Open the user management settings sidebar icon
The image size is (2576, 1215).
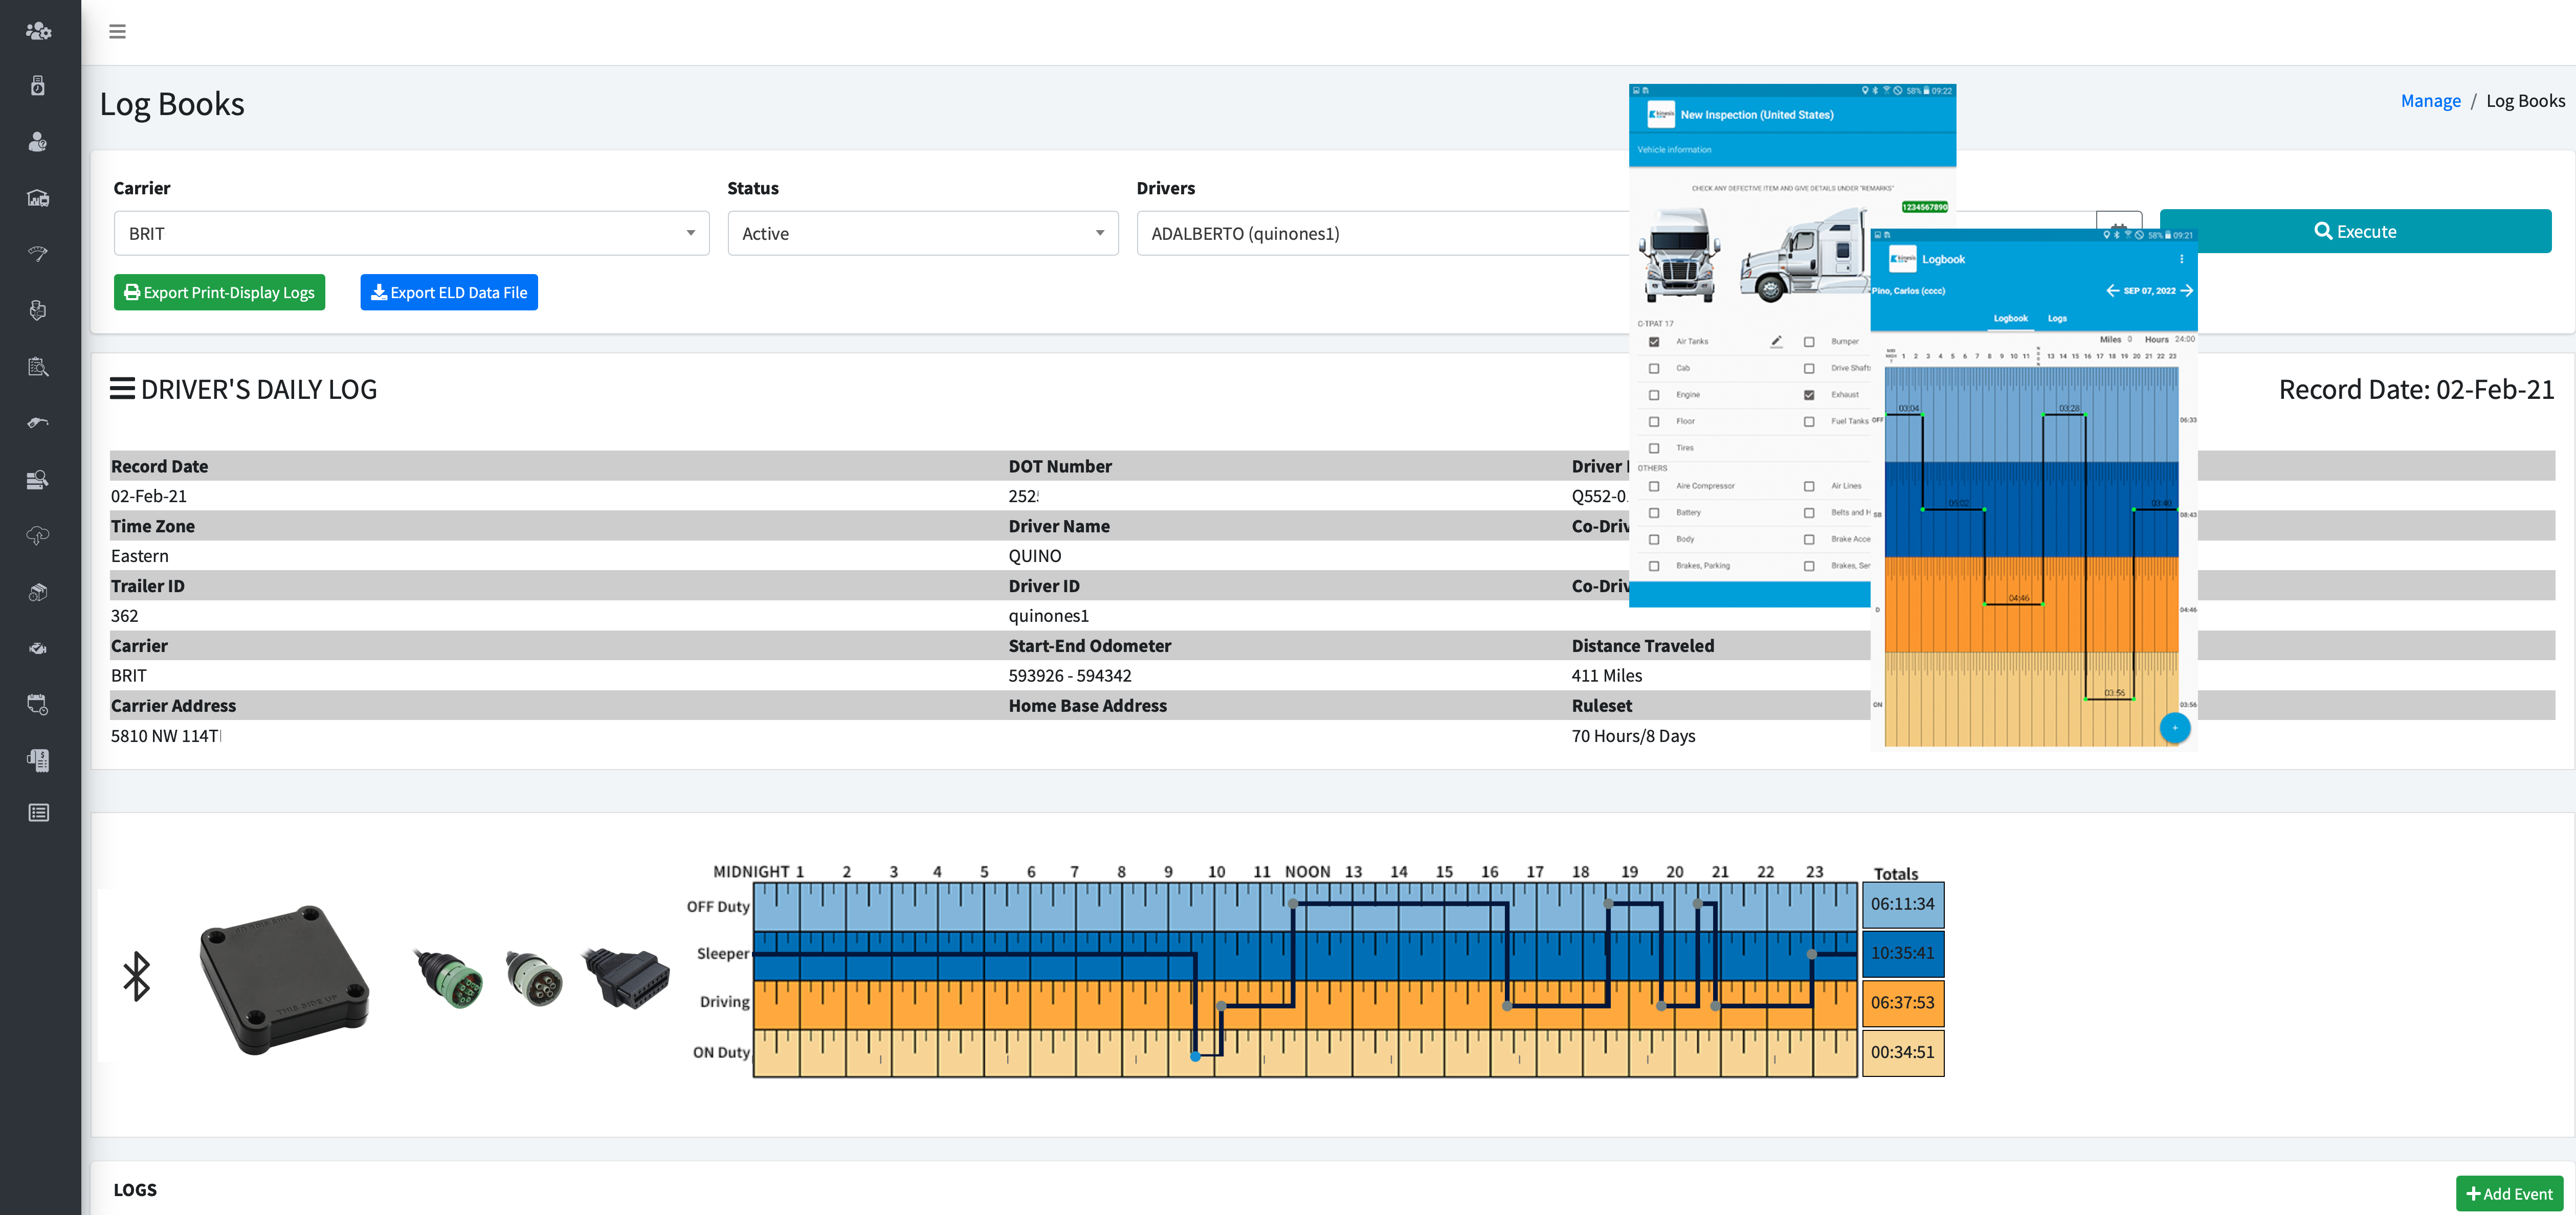[x=38, y=31]
